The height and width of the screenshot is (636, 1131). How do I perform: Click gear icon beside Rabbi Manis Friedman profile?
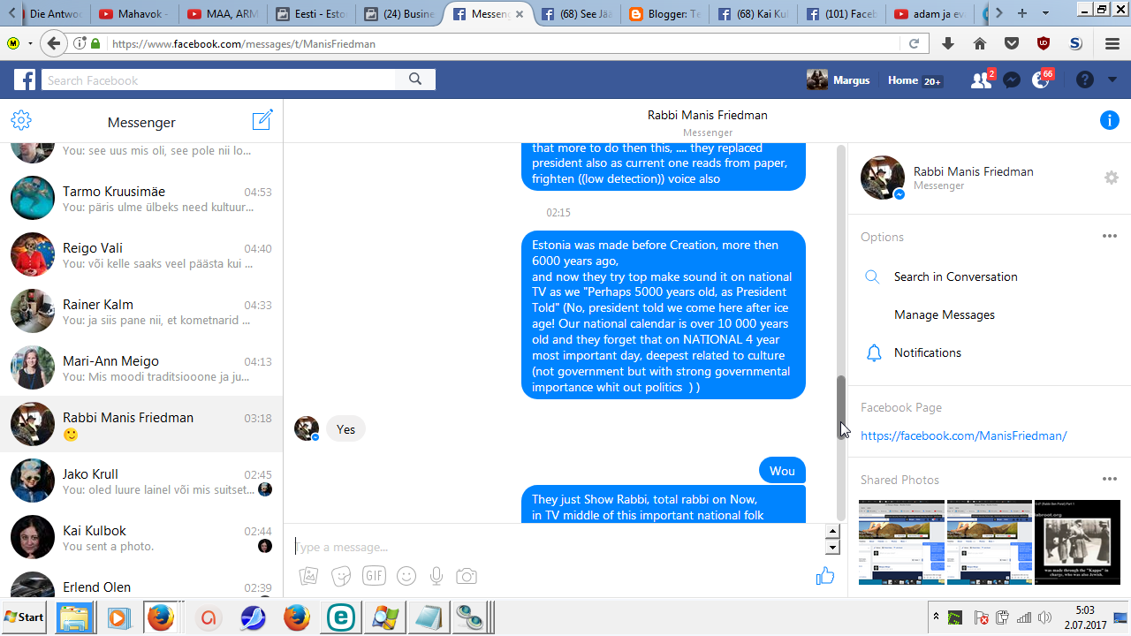pos(1112,178)
